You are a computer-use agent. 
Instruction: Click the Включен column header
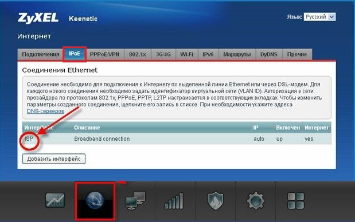point(288,128)
